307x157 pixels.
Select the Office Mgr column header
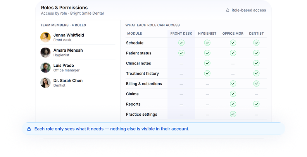(233, 34)
